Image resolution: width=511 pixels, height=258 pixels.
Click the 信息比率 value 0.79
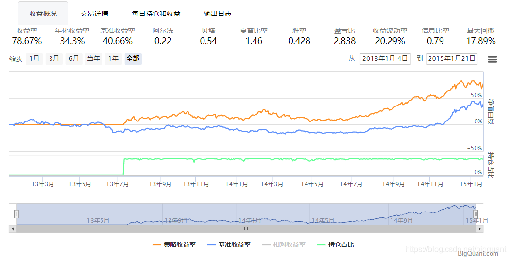[x=435, y=41]
